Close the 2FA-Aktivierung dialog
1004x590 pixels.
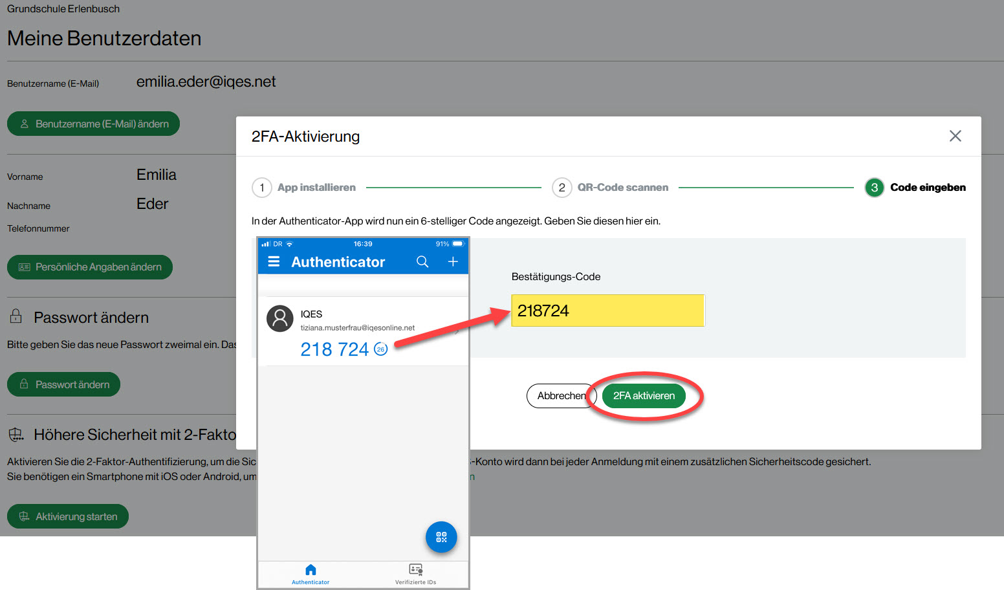pos(955,136)
